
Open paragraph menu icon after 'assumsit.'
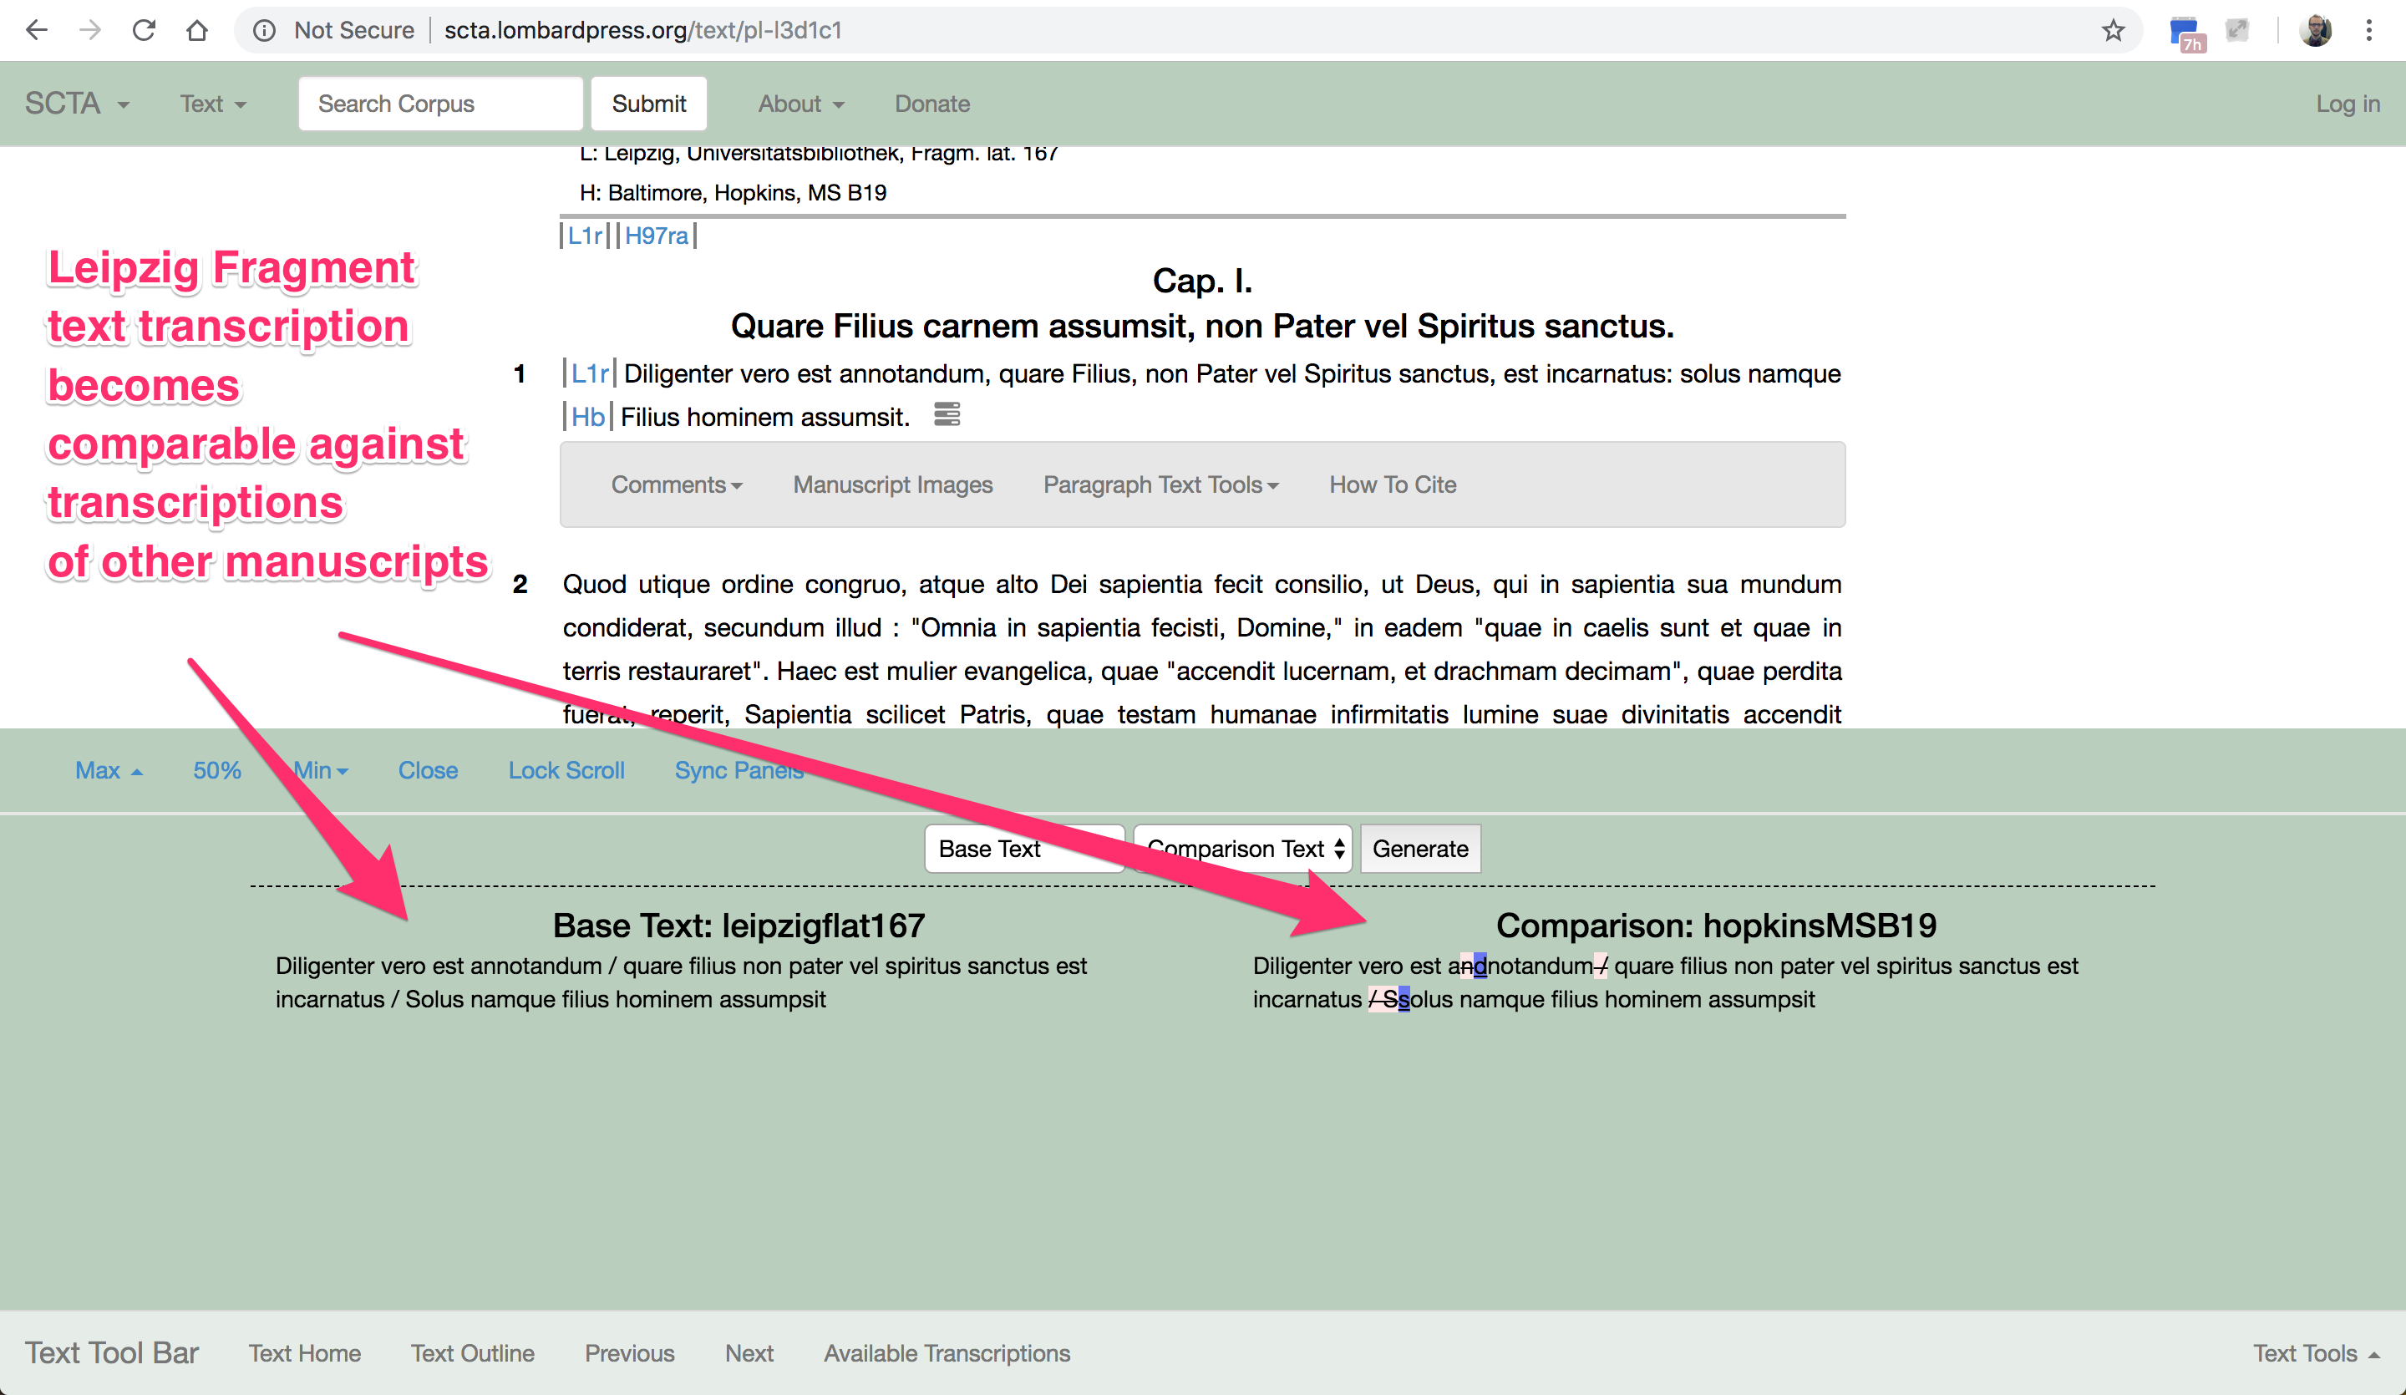tap(947, 414)
